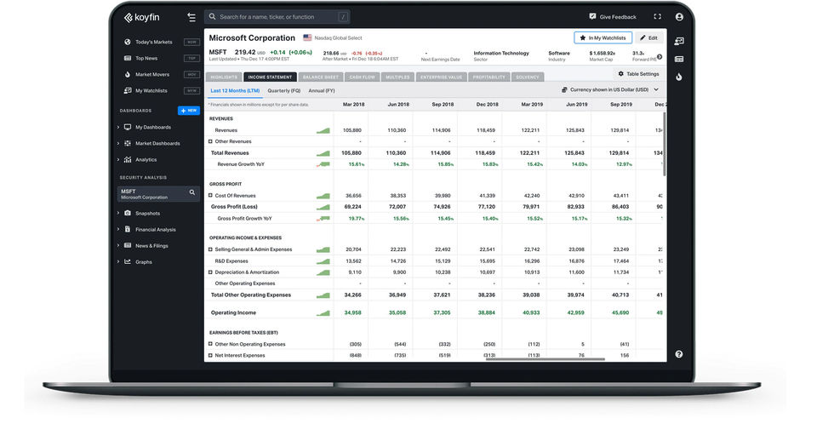Click the Koyfin logo

pos(142,17)
